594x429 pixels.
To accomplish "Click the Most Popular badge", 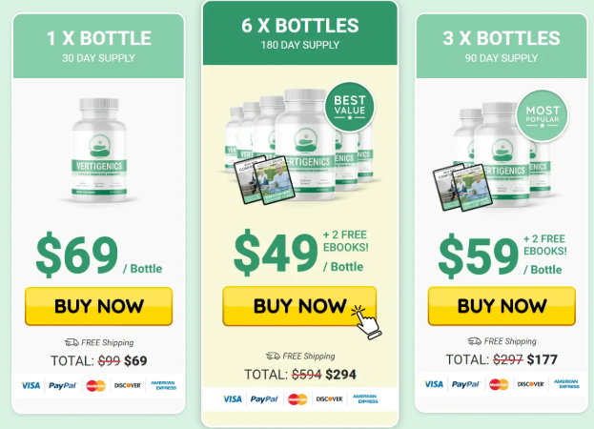I will (543, 115).
